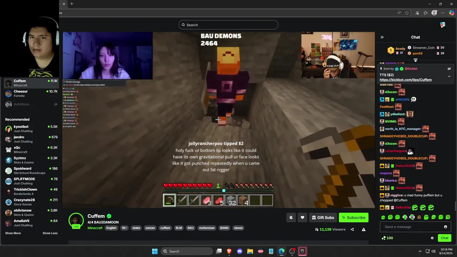457x257 pixels.
Task: Open Discord from the taskbar
Action: [240, 251]
